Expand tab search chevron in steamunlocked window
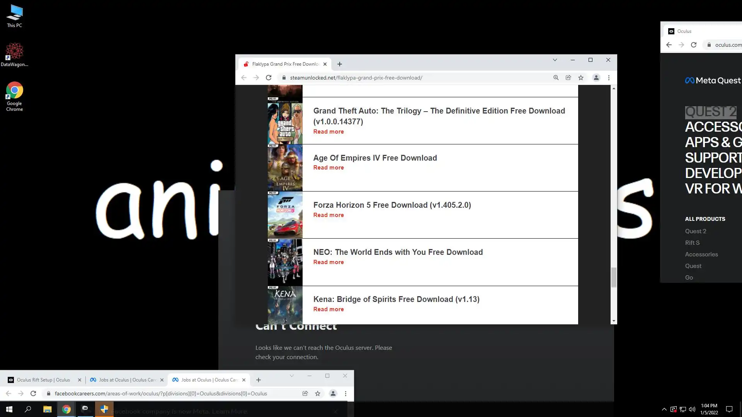 pyautogui.click(x=555, y=60)
